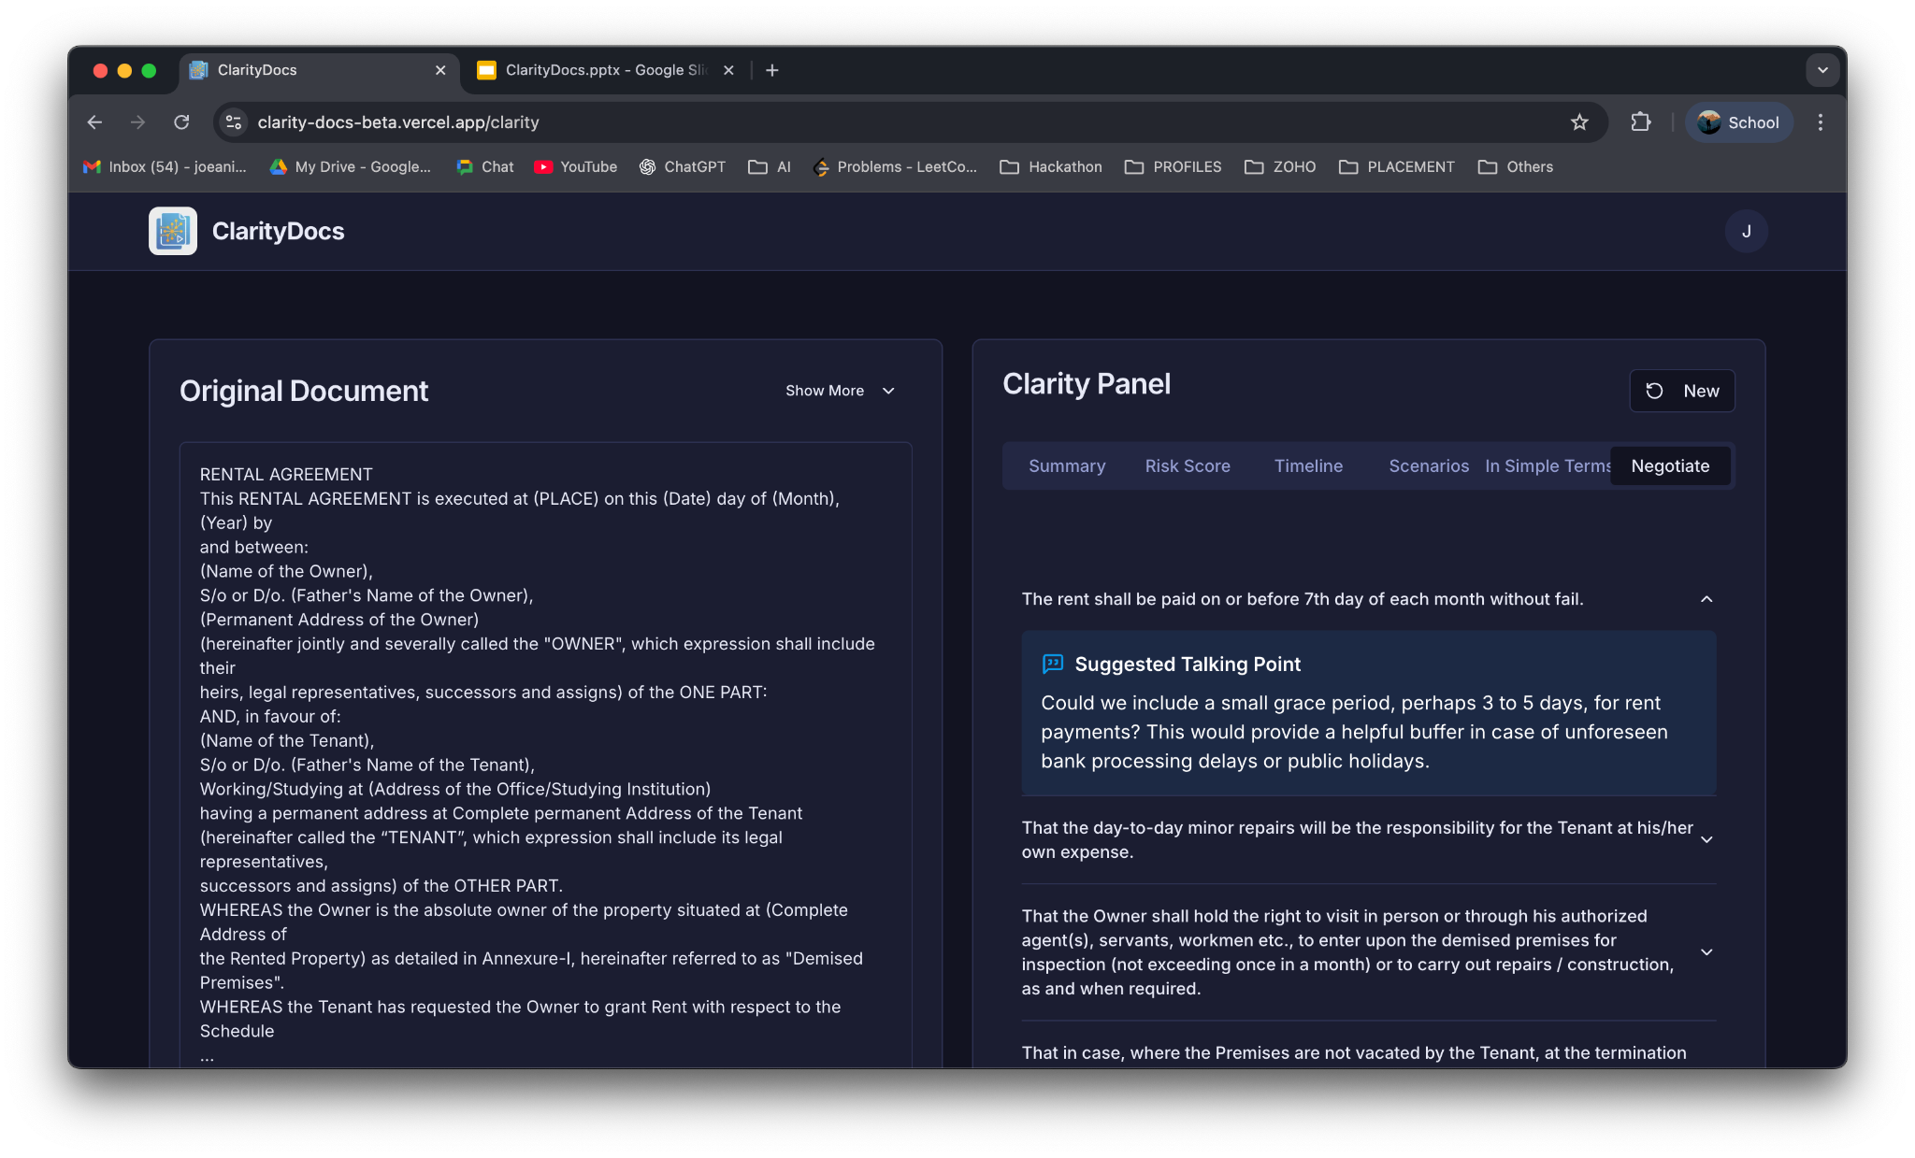Open the browser extensions puzzle icon
This screenshot has width=1915, height=1158.
point(1640,122)
